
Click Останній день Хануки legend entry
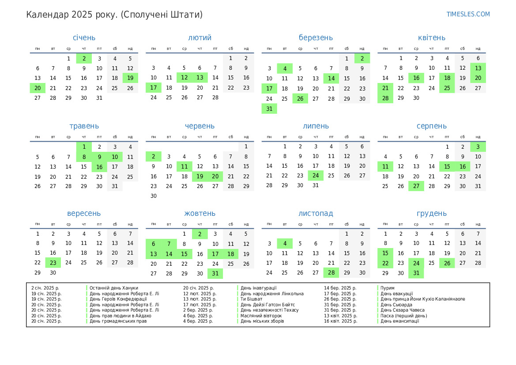coord(113,288)
